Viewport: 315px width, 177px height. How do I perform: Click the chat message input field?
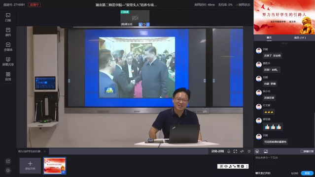click(x=284, y=163)
